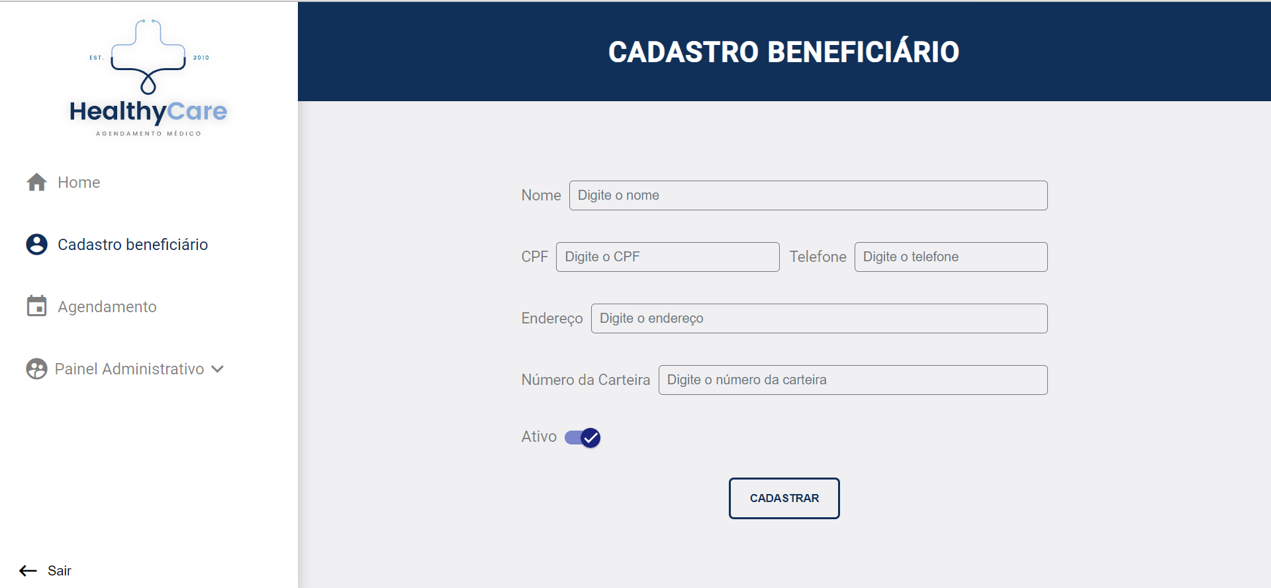This screenshot has width=1271, height=588.
Task: Click the chevron next to Painel Administrativo
Action: coord(218,369)
